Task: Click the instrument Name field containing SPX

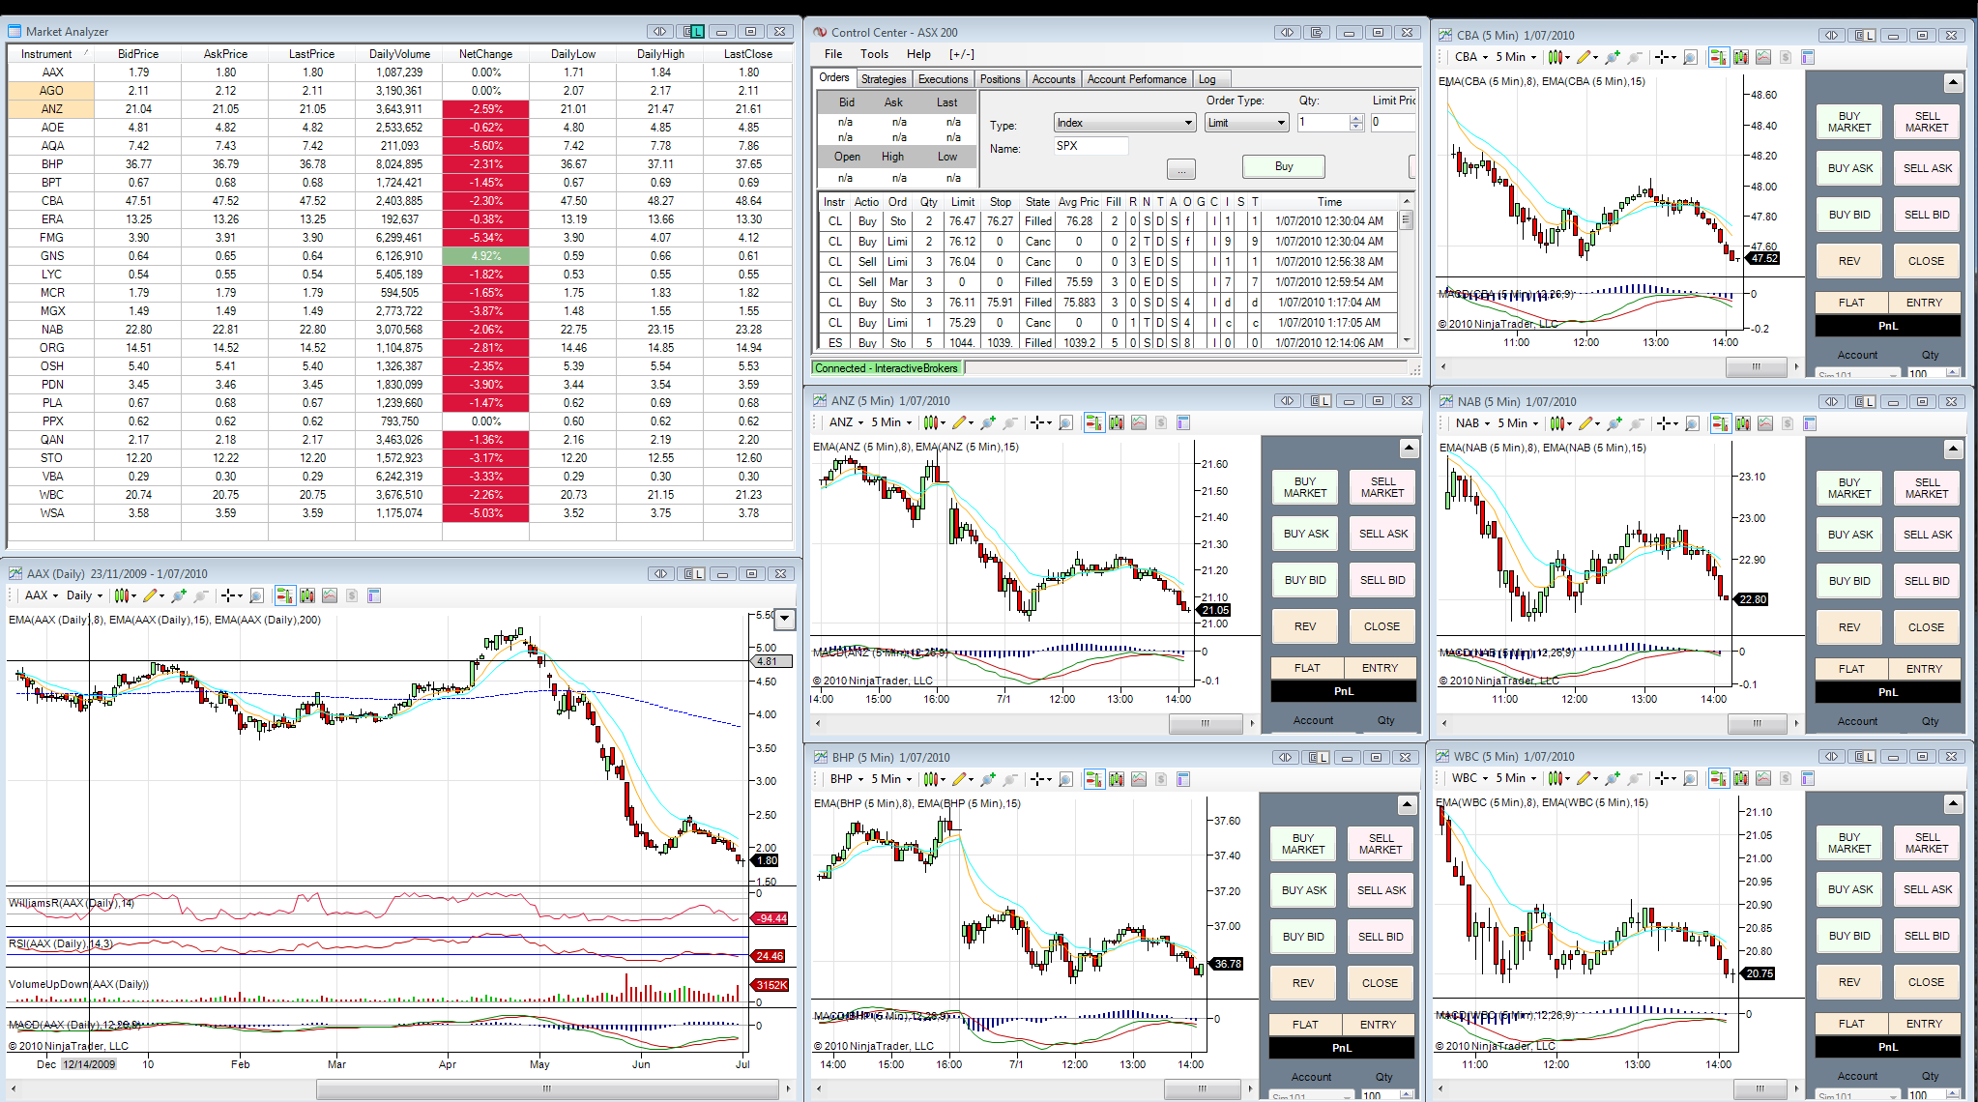Action: click(1091, 146)
